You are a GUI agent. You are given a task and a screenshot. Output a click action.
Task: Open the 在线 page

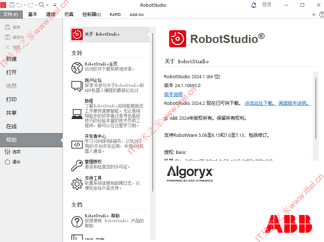tap(11, 126)
